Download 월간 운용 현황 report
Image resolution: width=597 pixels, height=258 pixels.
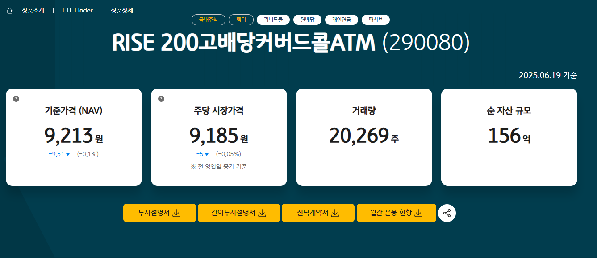tap(397, 213)
